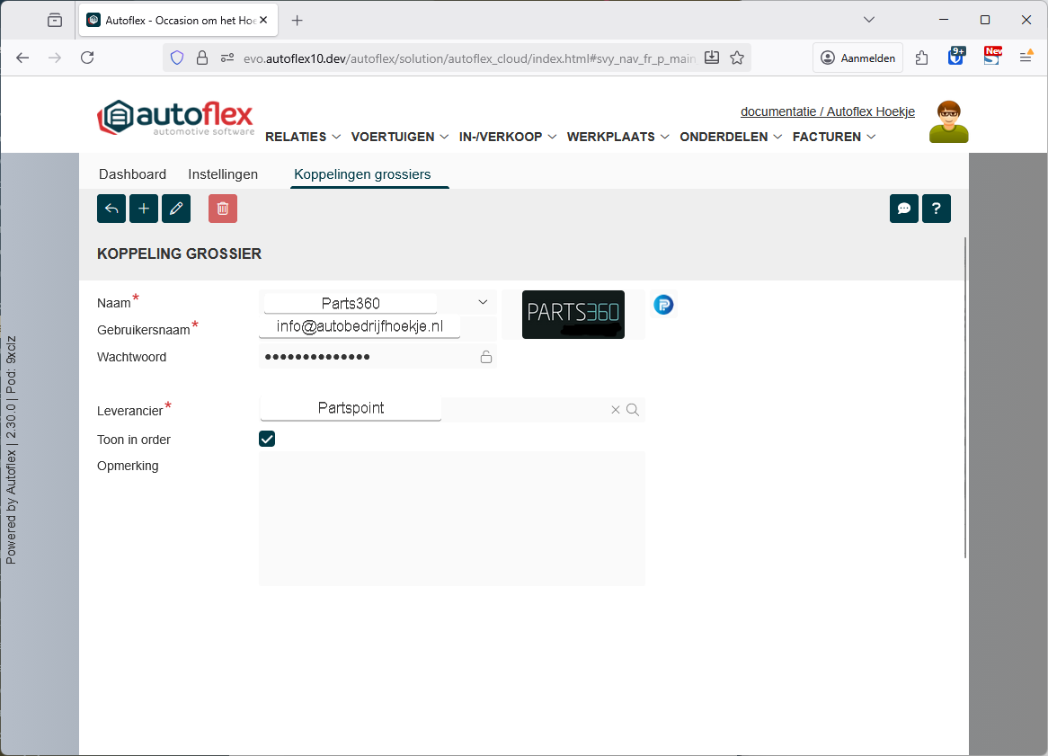
Task: Switch to the Dashboard tab
Action: (x=132, y=174)
